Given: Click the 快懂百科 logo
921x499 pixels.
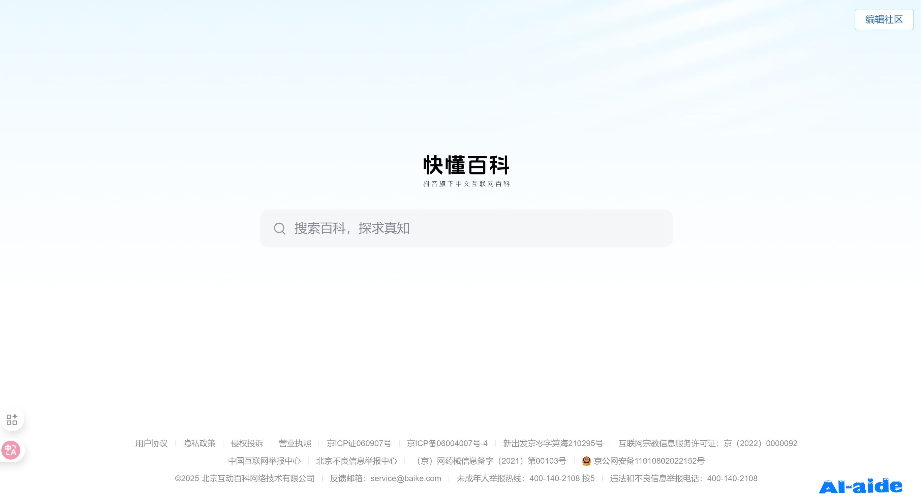Looking at the screenshot, I should (466, 165).
